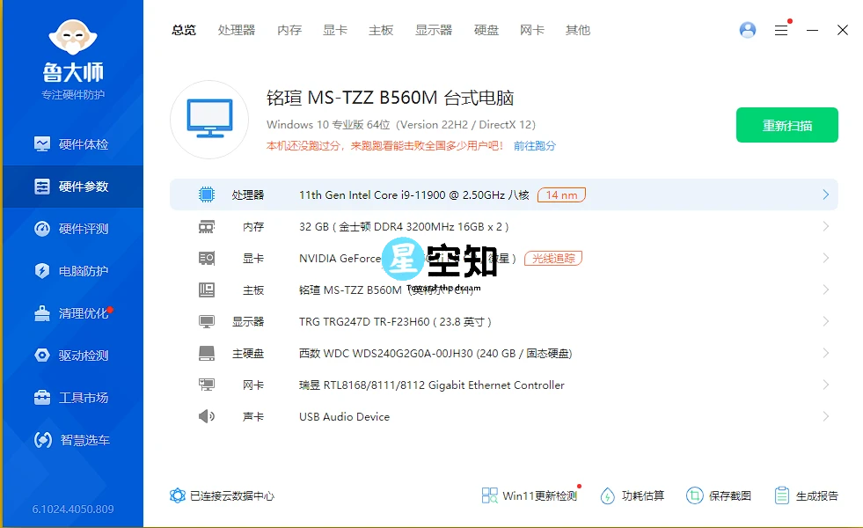The height and width of the screenshot is (528, 863).
Task: Expand the 显卡 graphics card details
Action: [502, 258]
